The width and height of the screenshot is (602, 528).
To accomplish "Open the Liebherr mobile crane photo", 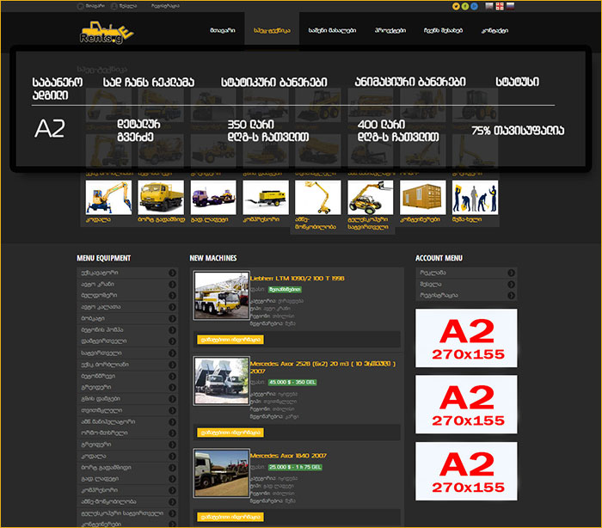I will [x=222, y=296].
